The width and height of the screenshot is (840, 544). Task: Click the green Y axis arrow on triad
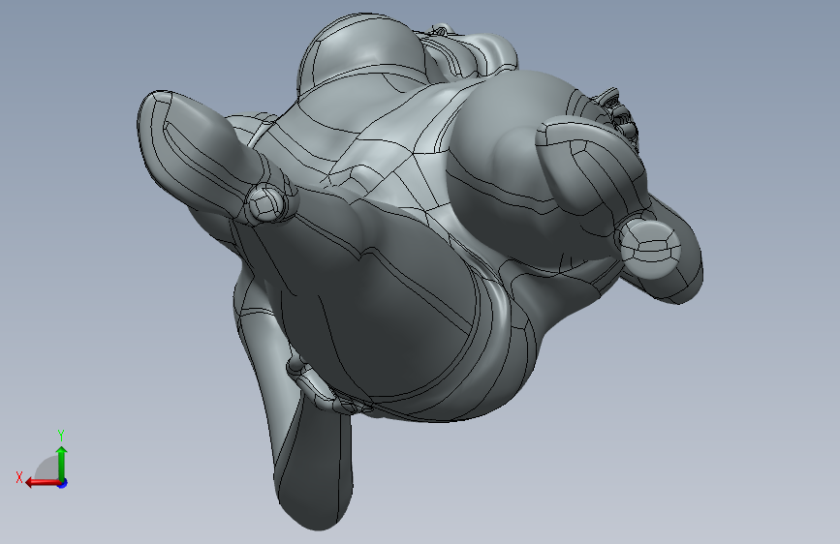(x=62, y=464)
